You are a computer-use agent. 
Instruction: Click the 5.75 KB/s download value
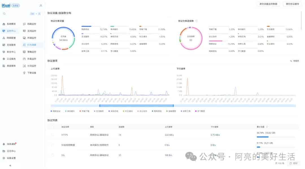pos(215,135)
